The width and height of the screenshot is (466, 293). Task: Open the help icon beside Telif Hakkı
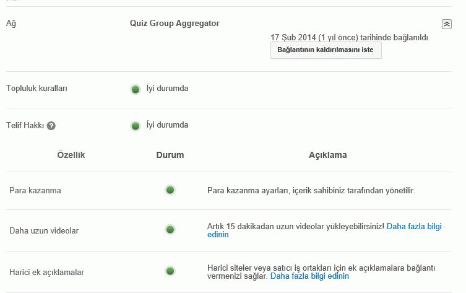51,126
